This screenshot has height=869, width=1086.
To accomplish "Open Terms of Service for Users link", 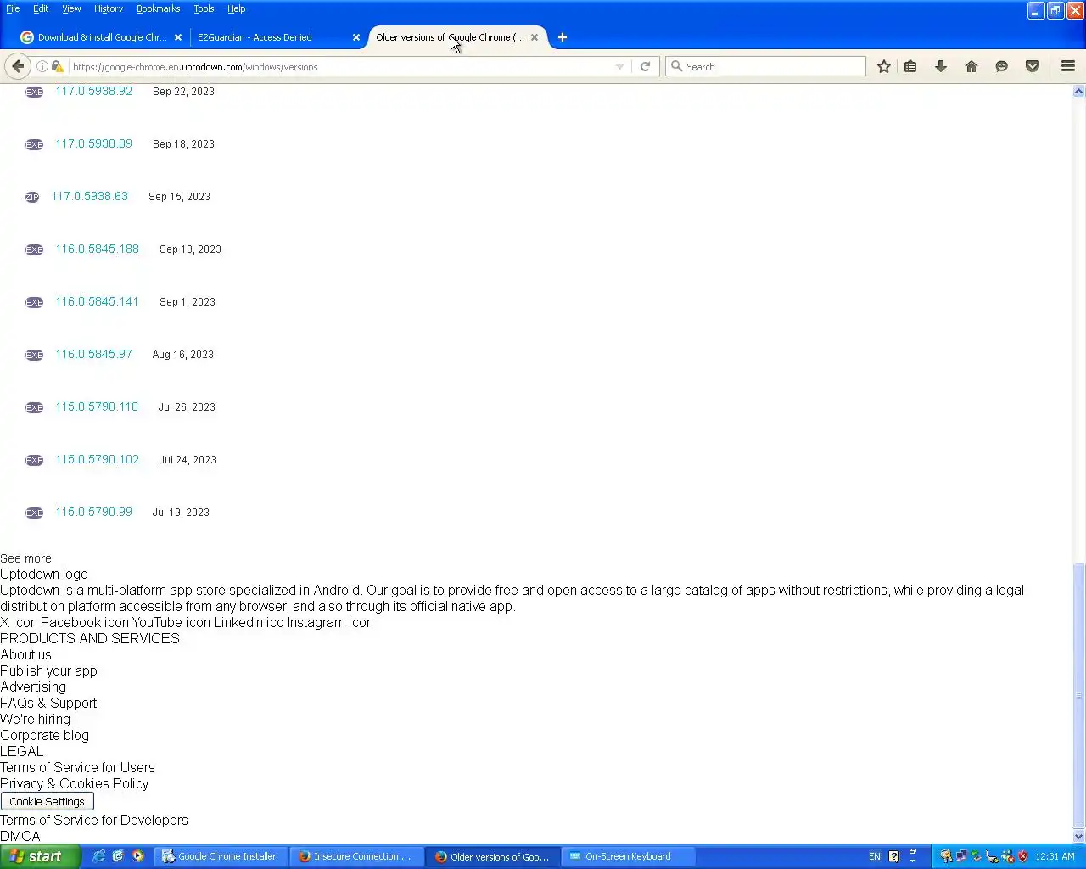I will pos(77,767).
